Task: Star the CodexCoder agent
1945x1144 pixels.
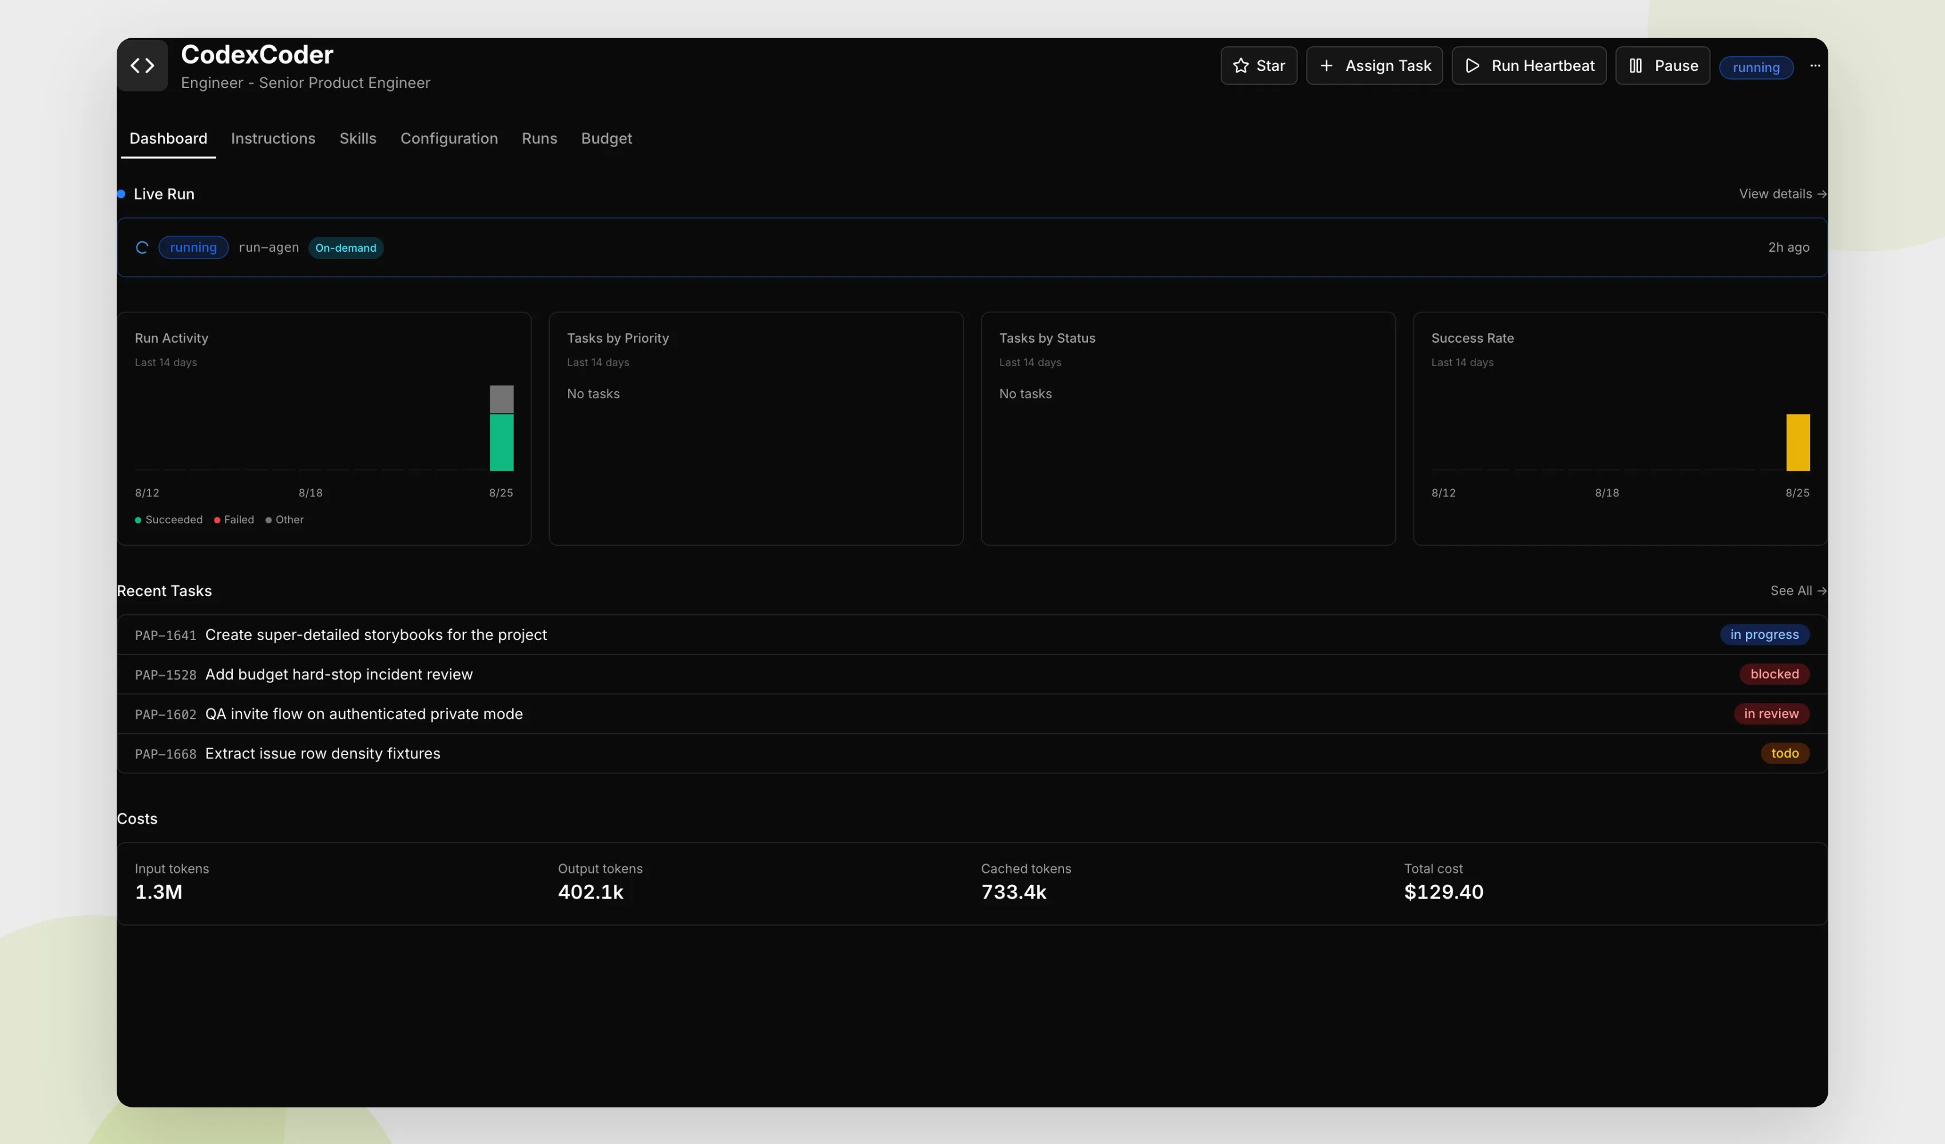Action: point(1258,66)
